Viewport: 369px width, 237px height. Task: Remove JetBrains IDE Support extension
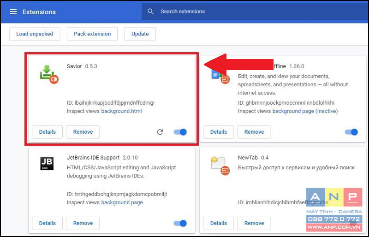(83, 223)
